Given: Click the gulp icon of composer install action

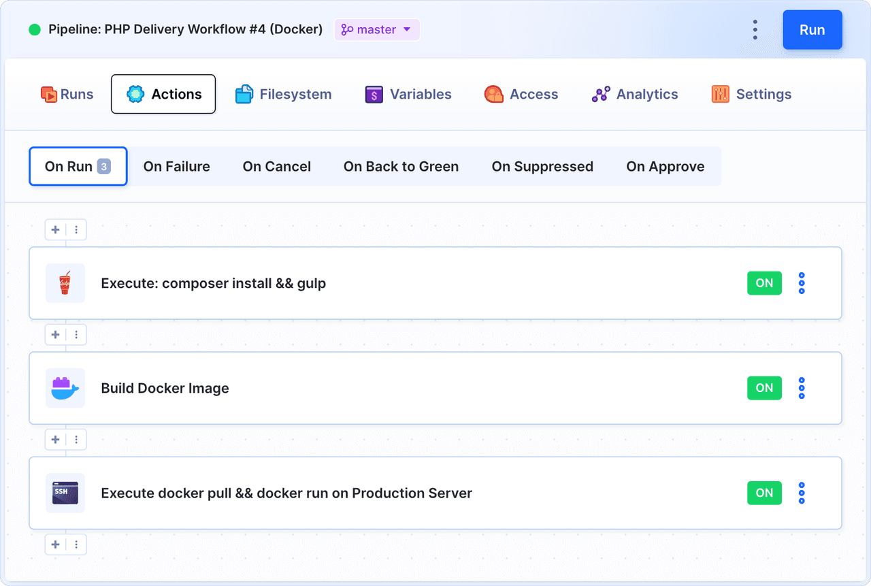Looking at the screenshot, I should (x=65, y=283).
